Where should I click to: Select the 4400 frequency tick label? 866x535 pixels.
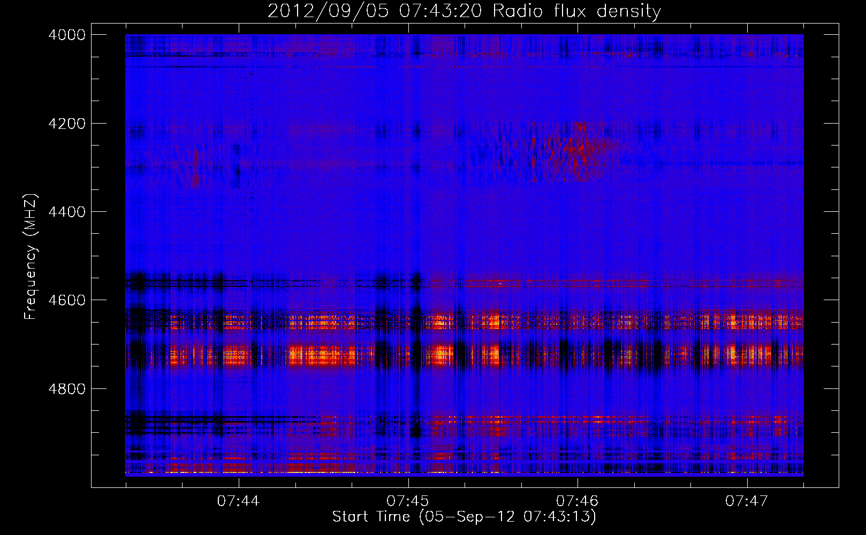67,212
